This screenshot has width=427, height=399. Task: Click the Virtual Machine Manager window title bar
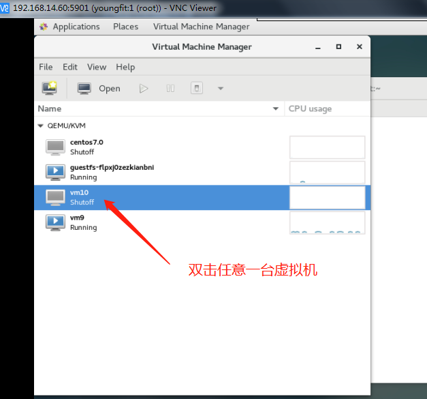[x=202, y=46]
